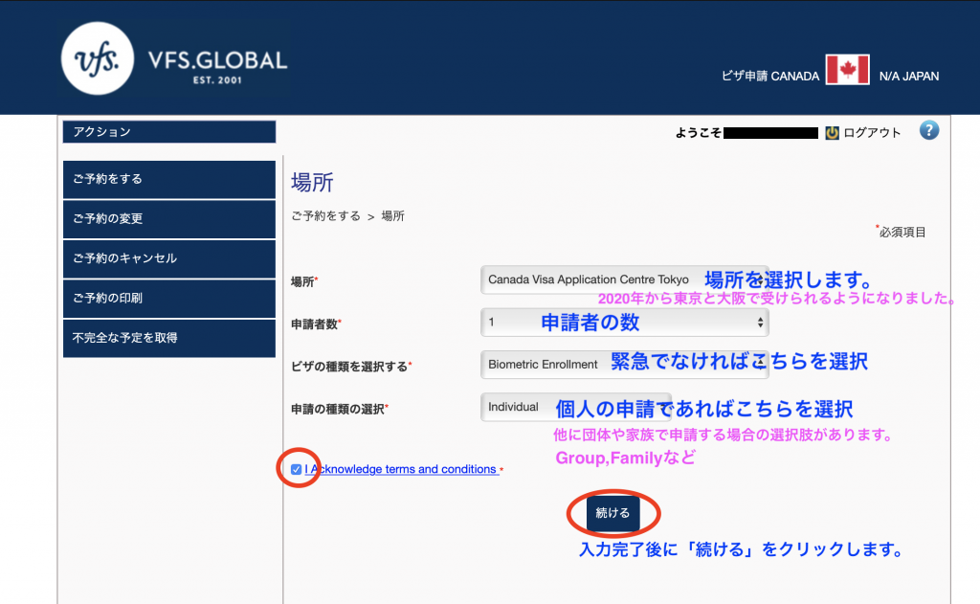Open the terms and conditions link
Screen dimensions: 980x604
(x=400, y=469)
